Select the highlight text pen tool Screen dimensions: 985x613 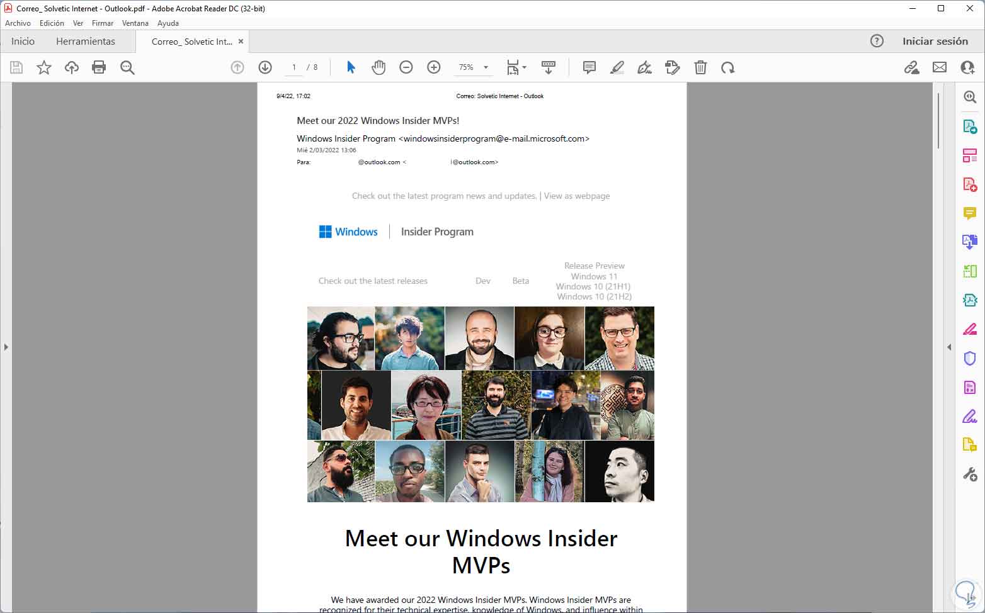(x=617, y=67)
